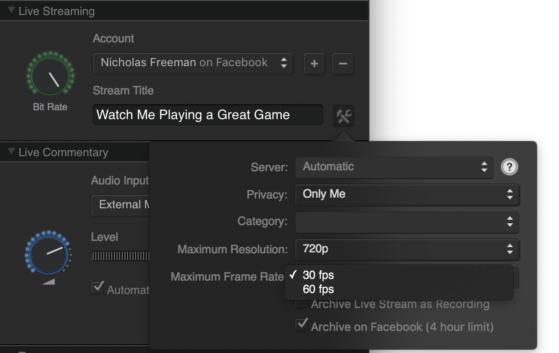Collapse the Live Streaming section

pos(11,11)
